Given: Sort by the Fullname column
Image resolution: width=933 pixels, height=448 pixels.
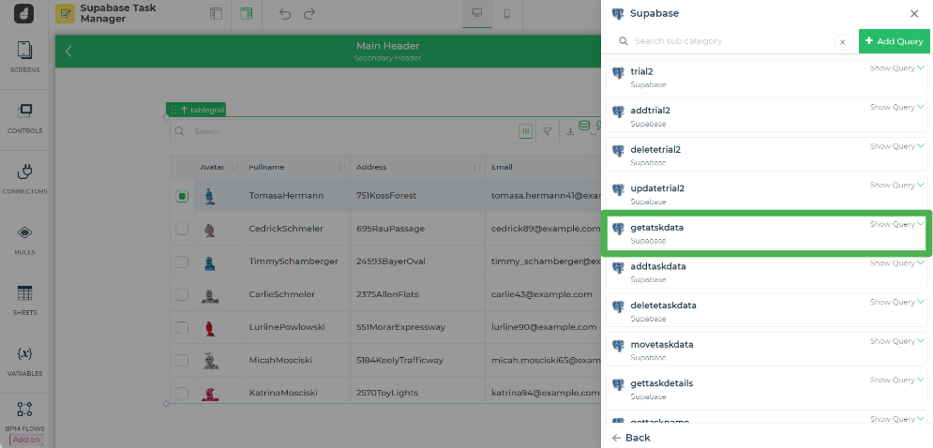Looking at the screenshot, I should (342, 167).
